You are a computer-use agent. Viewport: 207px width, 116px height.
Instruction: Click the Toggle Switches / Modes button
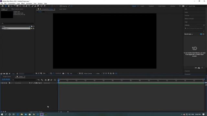pyautogui.click(x=36, y=112)
